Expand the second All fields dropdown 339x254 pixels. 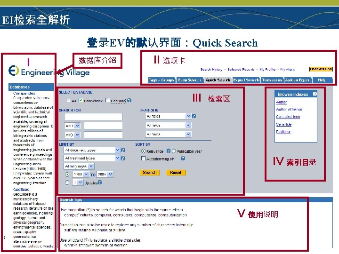(x=168, y=125)
